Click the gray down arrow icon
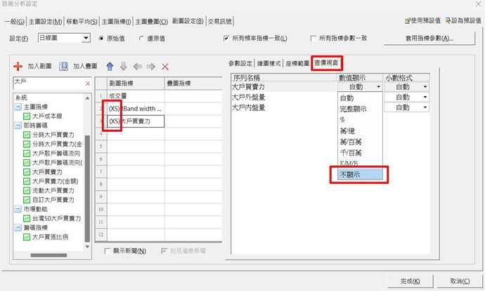Viewport: 485px width, 291px height. tap(123, 67)
